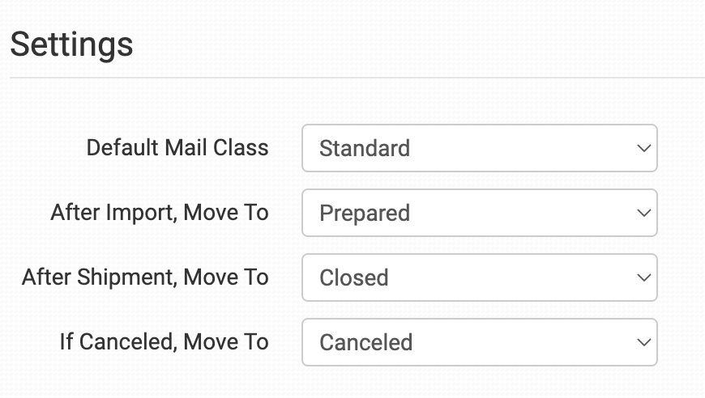705x398 pixels.
Task: Expand the select box currently set to Prepared
Action: click(479, 213)
